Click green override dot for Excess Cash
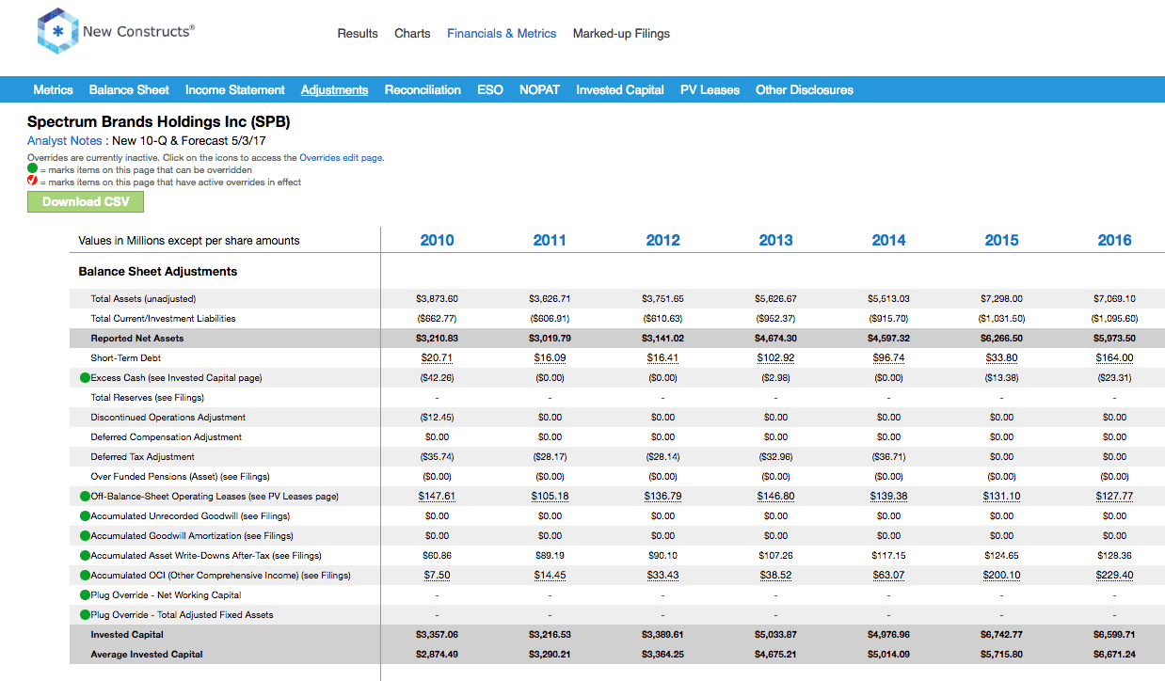The width and height of the screenshot is (1165, 681). pos(85,378)
